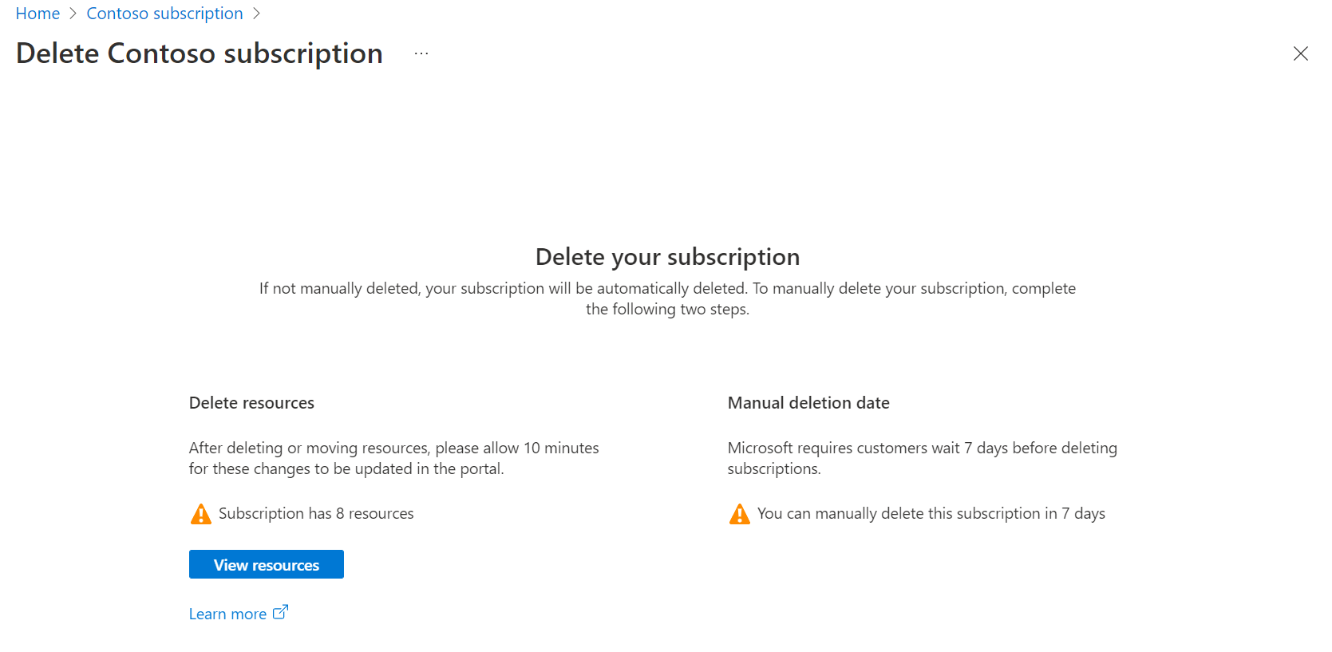Click the automatic deletion description paragraph

click(x=667, y=298)
